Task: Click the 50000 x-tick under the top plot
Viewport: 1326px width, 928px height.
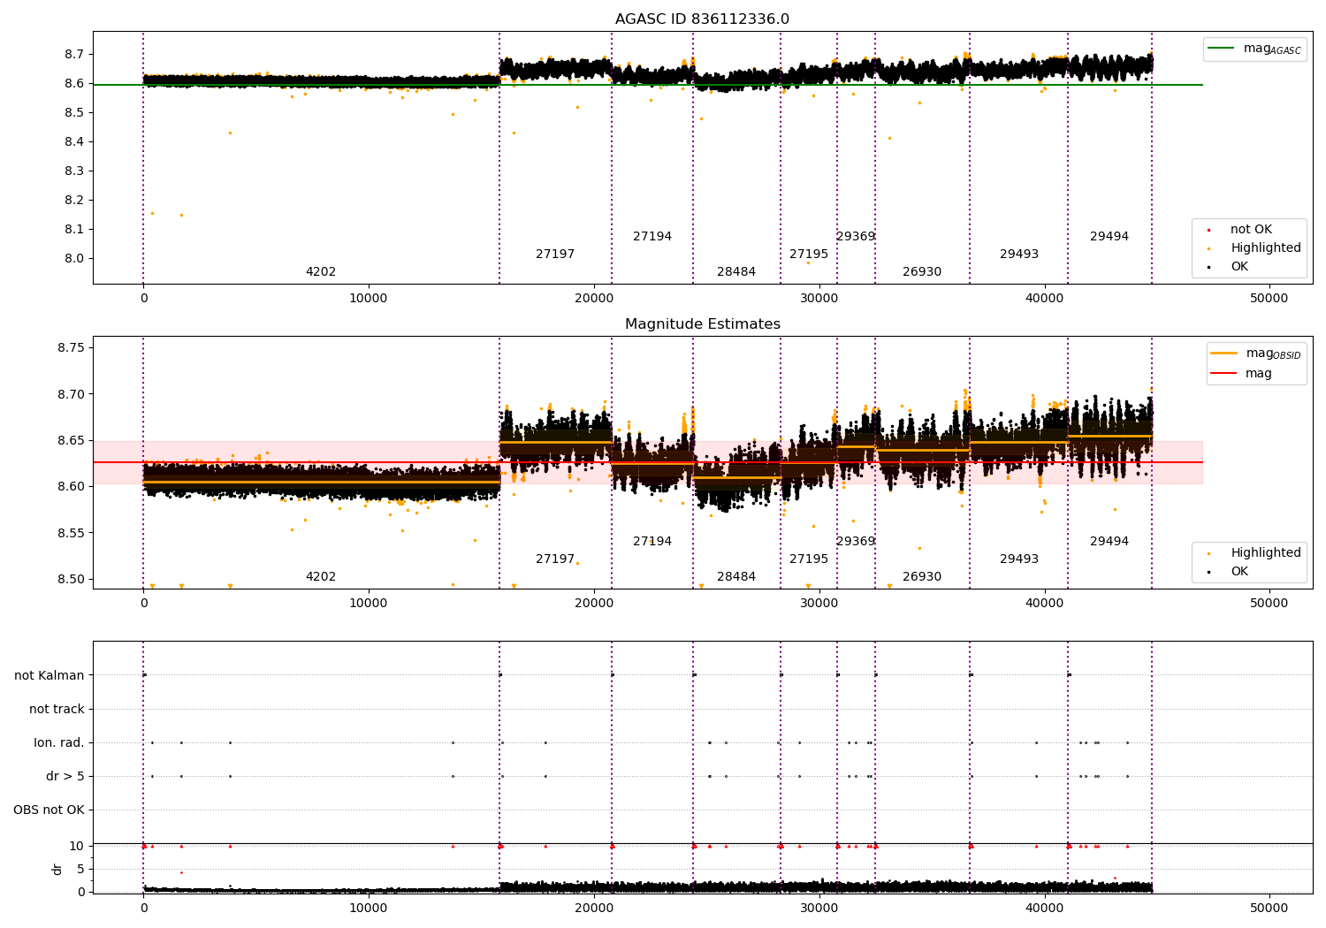Action: [1269, 299]
